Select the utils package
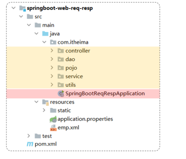Viewport: 186px width, 159px height. [x=70, y=85]
